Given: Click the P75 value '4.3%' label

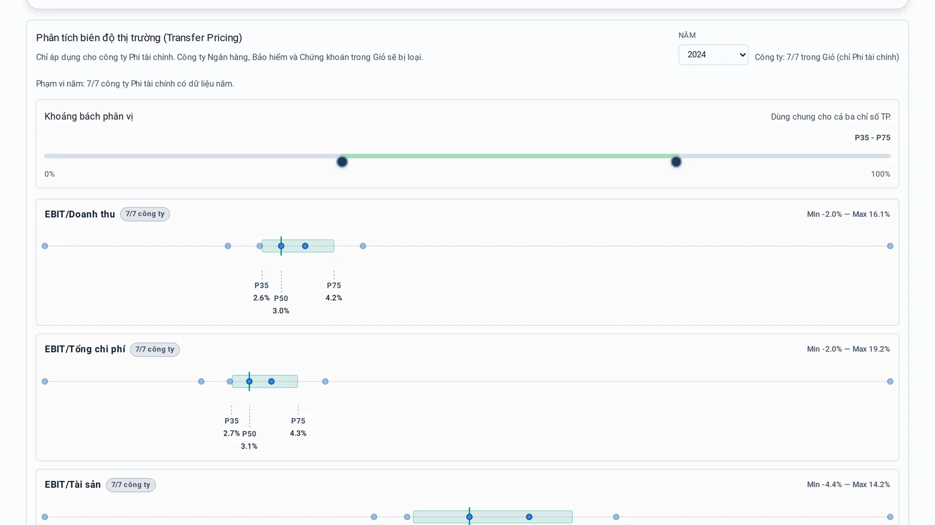Looking at the screenshot, I should click(x=298, y=434).
